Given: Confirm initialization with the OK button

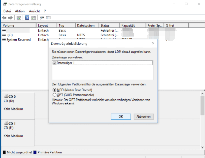Looking at the screenshot, I should click(121, 116).
